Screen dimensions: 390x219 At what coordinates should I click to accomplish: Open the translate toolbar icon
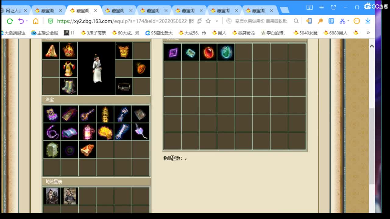click(331, 21)
